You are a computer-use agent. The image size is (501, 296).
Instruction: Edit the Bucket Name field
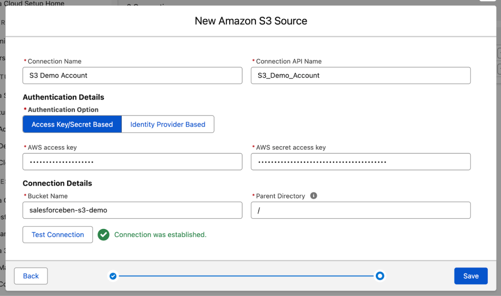point(132,210)
